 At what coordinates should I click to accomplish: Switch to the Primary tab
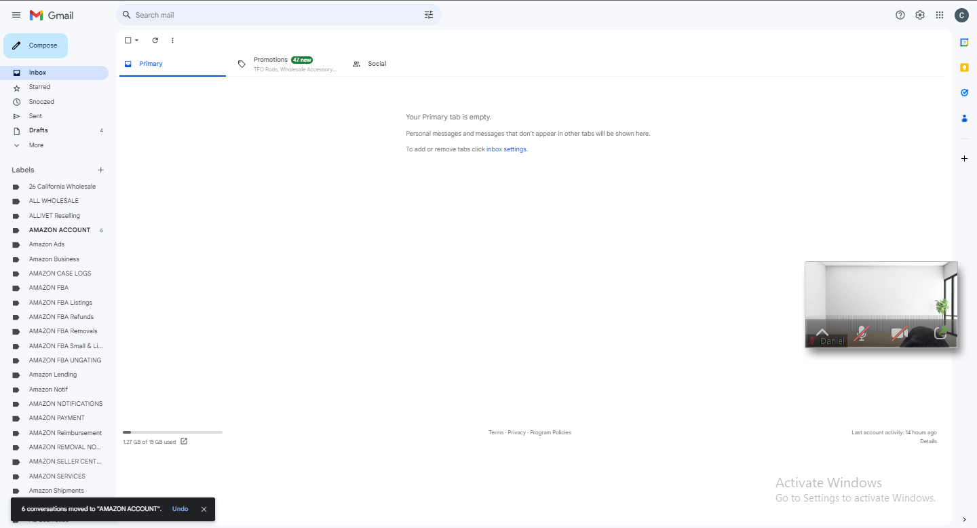click(172, 64)
